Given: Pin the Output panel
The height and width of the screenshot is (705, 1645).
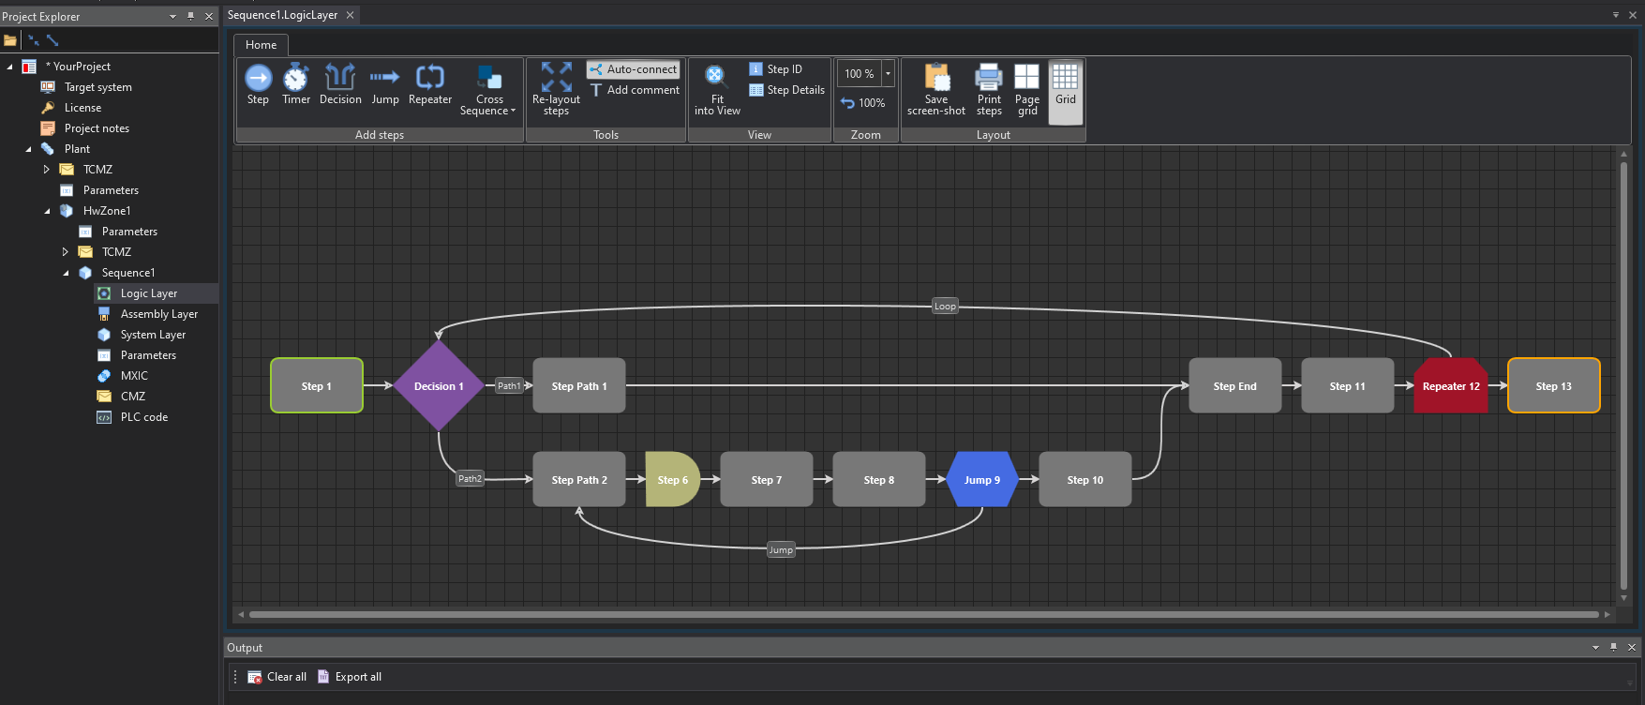Looking at the screenshot, I should [x=1613, y=647].
